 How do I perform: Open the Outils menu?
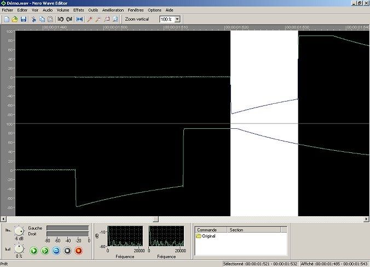93,10
